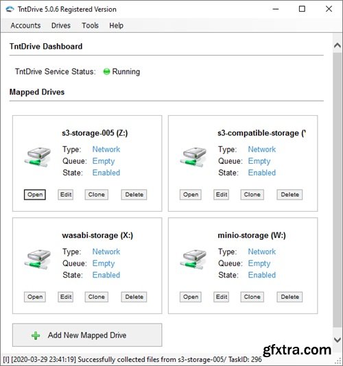
Task: Minimize the TntDrive window
Action: click(x=276, y=9)
